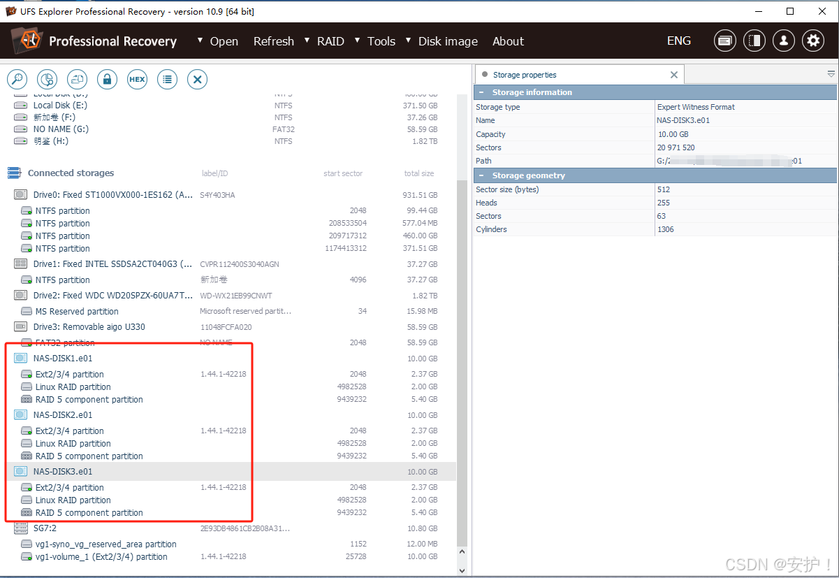
Task: Click the messages log icon in header
Action: 724,41
